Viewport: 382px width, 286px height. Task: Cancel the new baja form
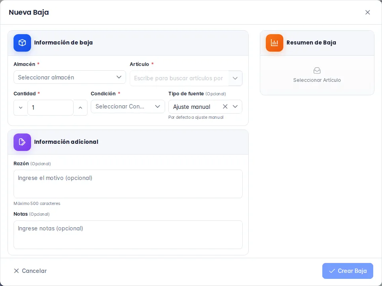coord(30,271)
